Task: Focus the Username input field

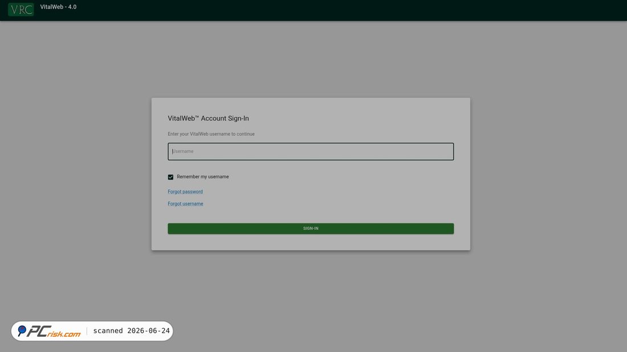Action: pos(311,152)
